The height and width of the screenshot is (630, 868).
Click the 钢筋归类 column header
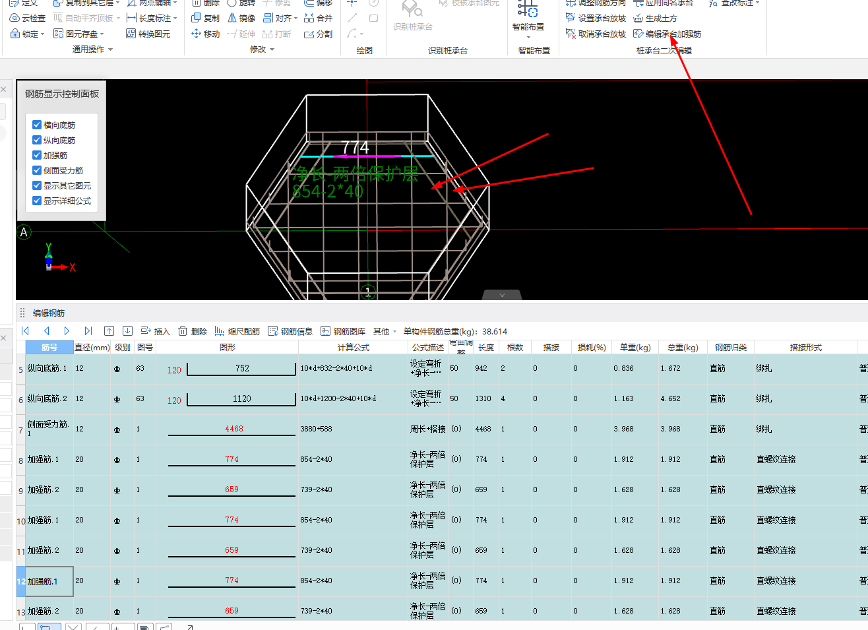(731, 347)
